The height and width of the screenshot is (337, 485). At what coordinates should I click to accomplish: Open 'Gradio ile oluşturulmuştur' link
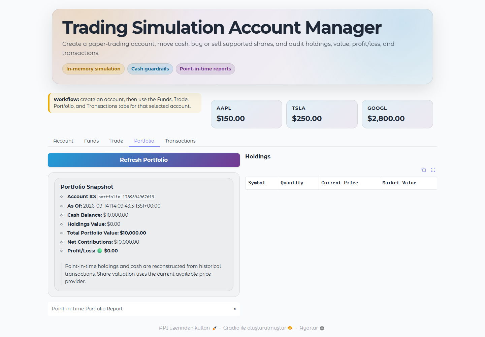(258, 328)
